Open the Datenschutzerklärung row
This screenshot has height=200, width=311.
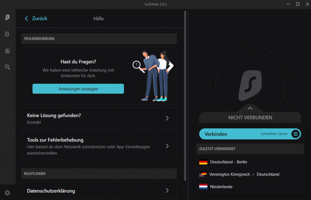pos(99,191)
